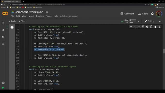Click the self.cnn1 = nn.Sequential( line

(45, 29)
